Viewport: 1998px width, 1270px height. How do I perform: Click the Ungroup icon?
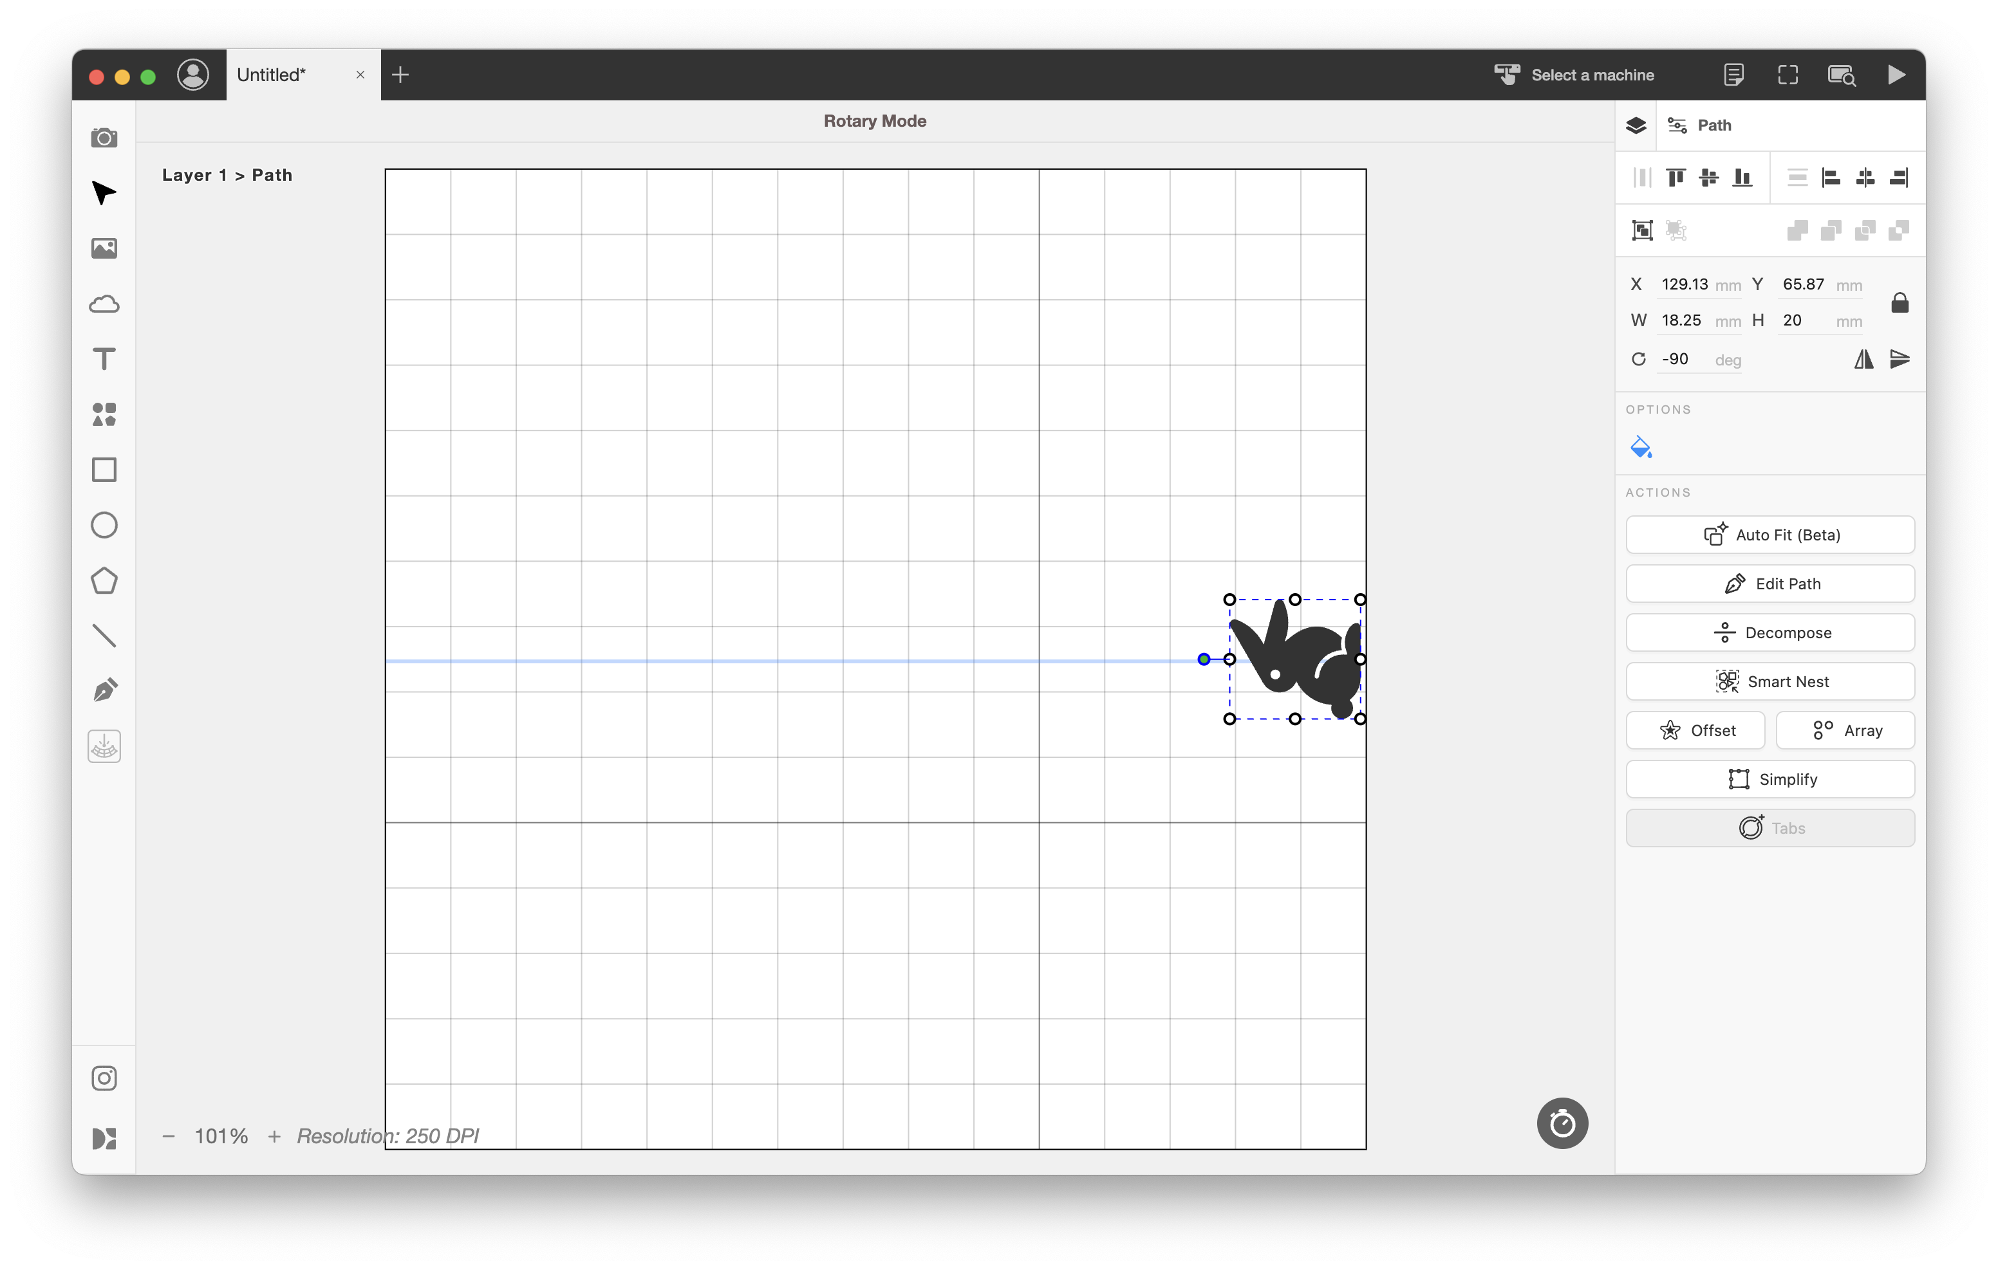[x=1676, y=230]
